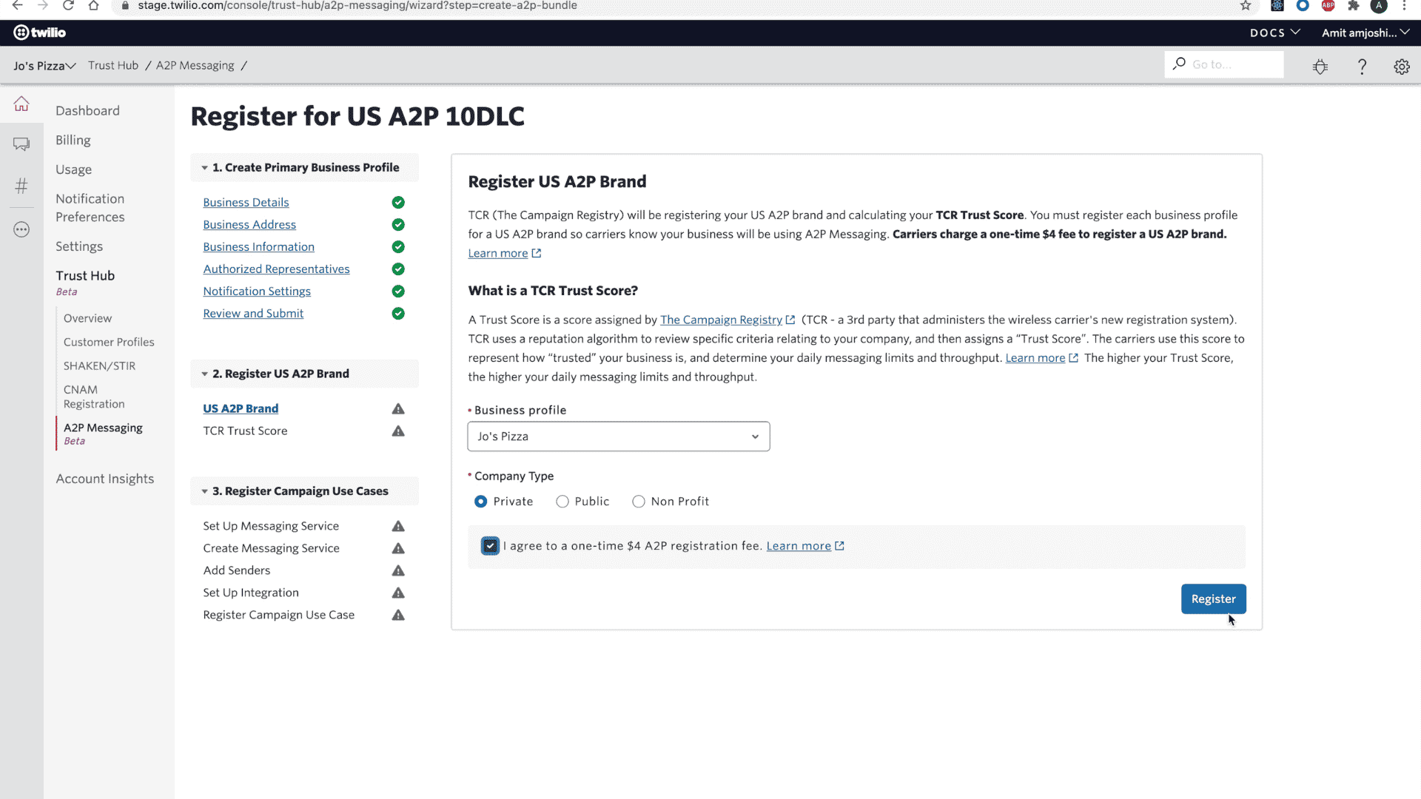Viewport: 1421px width, 799px height.
Task: Open the Jo's Pizza account switcher
Action: 44,66
